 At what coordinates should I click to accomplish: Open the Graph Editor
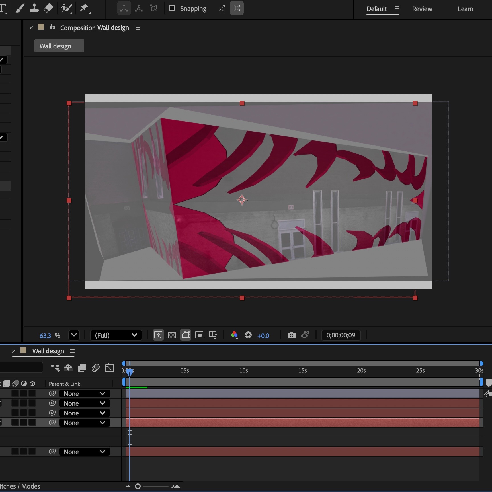pyautogui.click(x=109, y=368)
